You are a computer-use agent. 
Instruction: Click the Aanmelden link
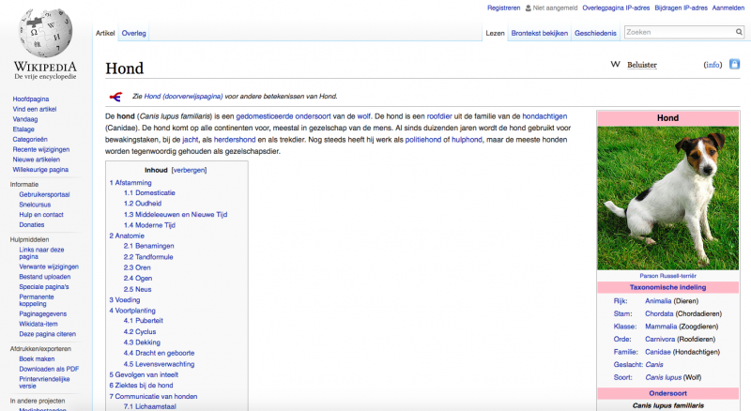[x=728, y=8]
